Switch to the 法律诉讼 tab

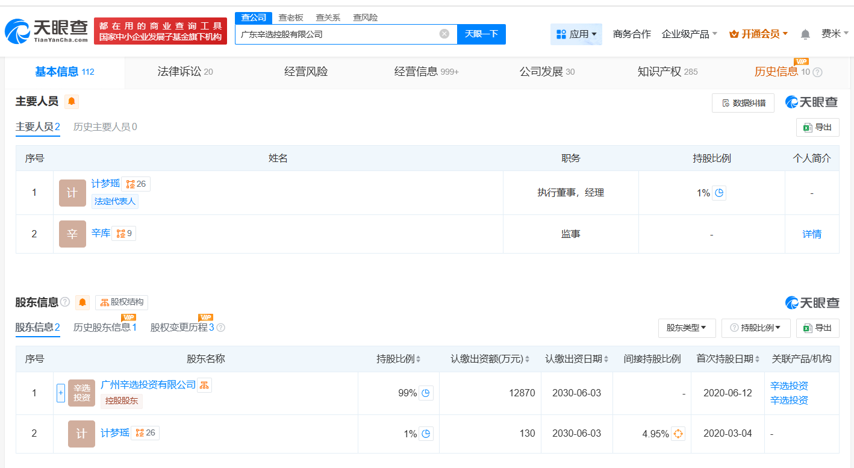pos(185,72)
